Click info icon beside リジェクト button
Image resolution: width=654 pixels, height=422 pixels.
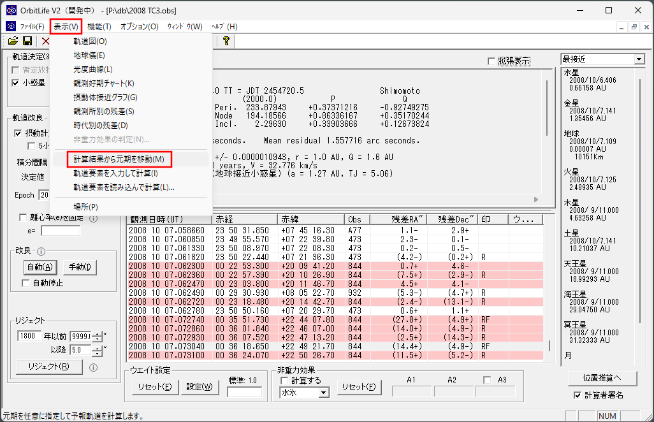pyautogui.click(x=94, y=367)
